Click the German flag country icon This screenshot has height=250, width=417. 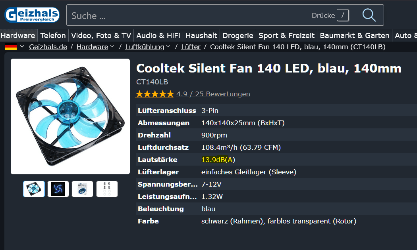coord(11,47)
